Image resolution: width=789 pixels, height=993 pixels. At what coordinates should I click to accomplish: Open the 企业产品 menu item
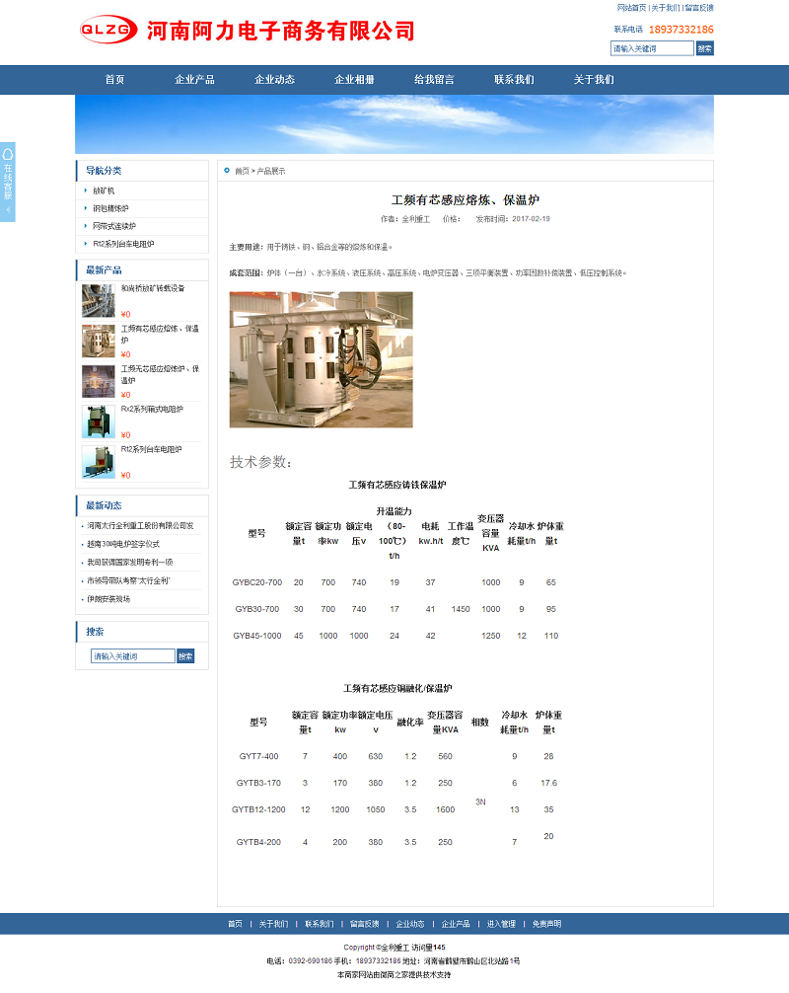194,80
